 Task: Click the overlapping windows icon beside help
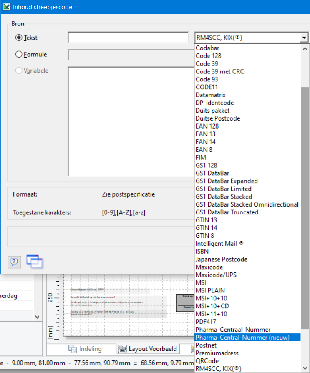coord(35,261)
